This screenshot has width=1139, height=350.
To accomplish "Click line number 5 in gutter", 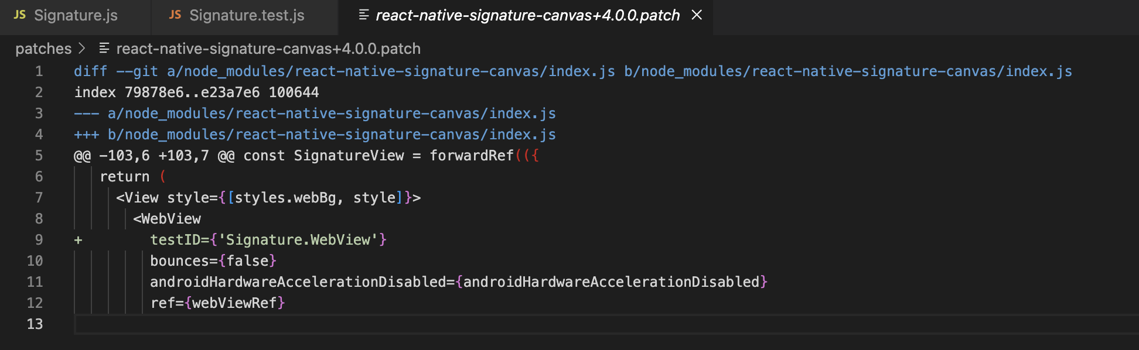I will (39, 156).
